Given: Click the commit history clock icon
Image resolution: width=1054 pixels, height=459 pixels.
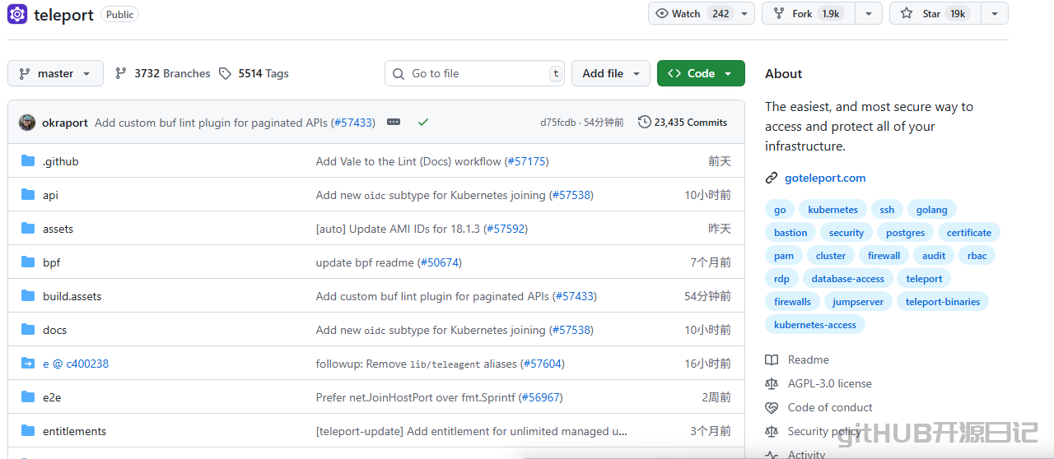Looking at the screenshot, I should click(x=644, y=122).
